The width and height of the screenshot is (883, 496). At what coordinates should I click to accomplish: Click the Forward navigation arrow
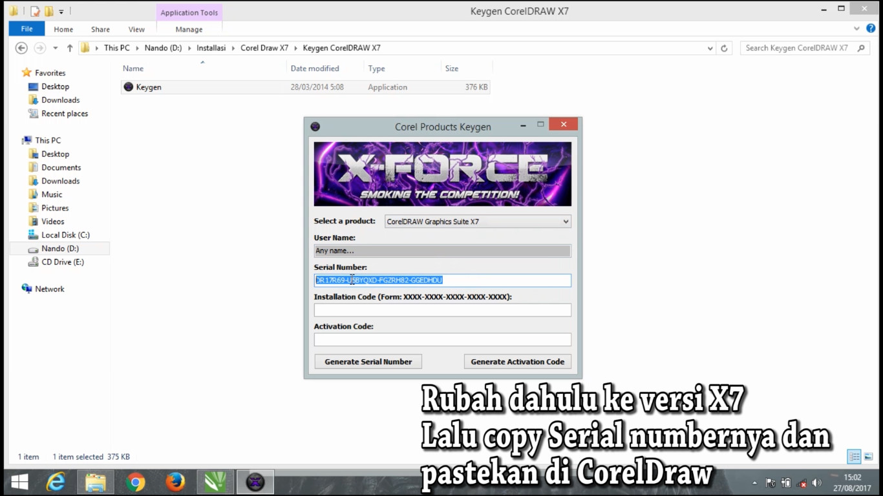point(39,48)
